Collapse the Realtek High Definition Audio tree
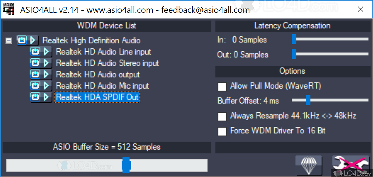Image resolution: width=373 pixels, height=177 pixels. [x=9, y=41]
